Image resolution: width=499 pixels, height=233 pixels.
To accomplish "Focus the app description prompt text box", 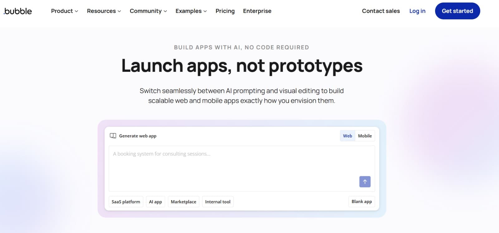I will [231, 166].
